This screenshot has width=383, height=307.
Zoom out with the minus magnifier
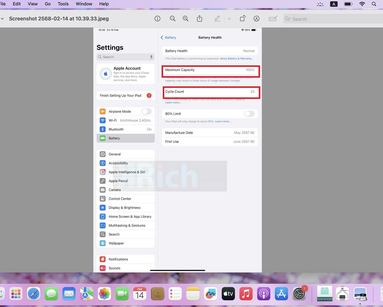click(x=173, y=19)
